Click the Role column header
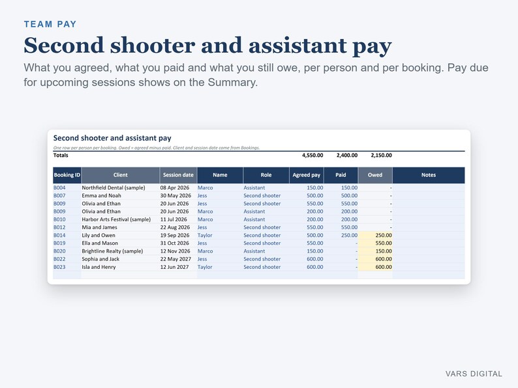The width and height of the screenshot is (518, 388). tap(266, 175)
